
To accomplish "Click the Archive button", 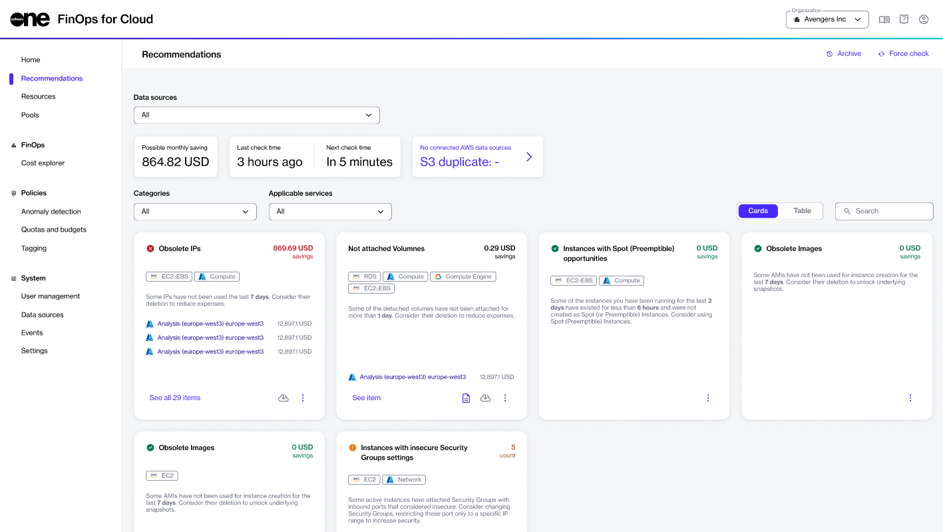I will [844, 54].
